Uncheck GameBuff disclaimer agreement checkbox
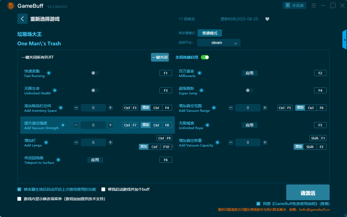This screenshot has width=347, height=217. pos(258,204)
